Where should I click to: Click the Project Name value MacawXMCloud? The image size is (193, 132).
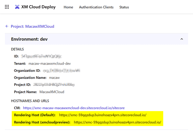pos(52,92)
